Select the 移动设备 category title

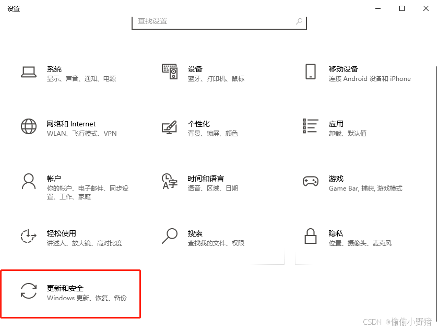click(344, 69)
